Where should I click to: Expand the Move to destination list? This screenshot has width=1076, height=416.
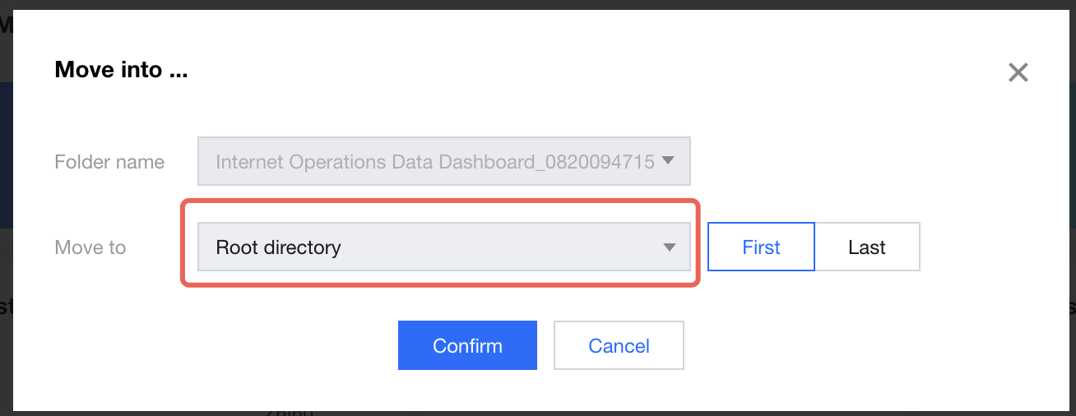[443, 247]
